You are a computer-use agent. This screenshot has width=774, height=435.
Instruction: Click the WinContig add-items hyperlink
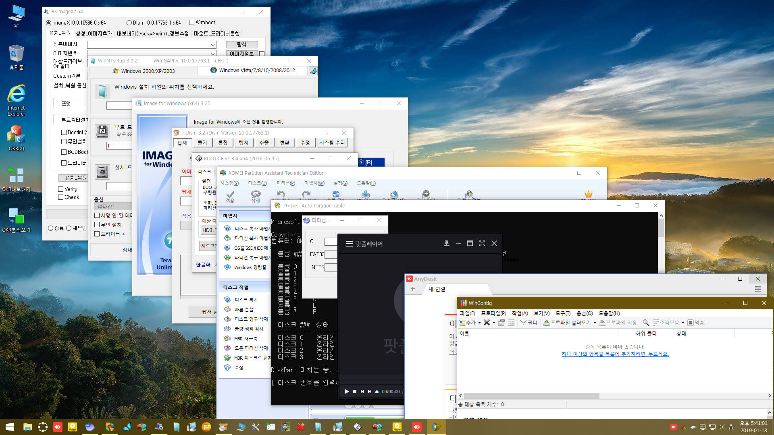coord(615,354)
